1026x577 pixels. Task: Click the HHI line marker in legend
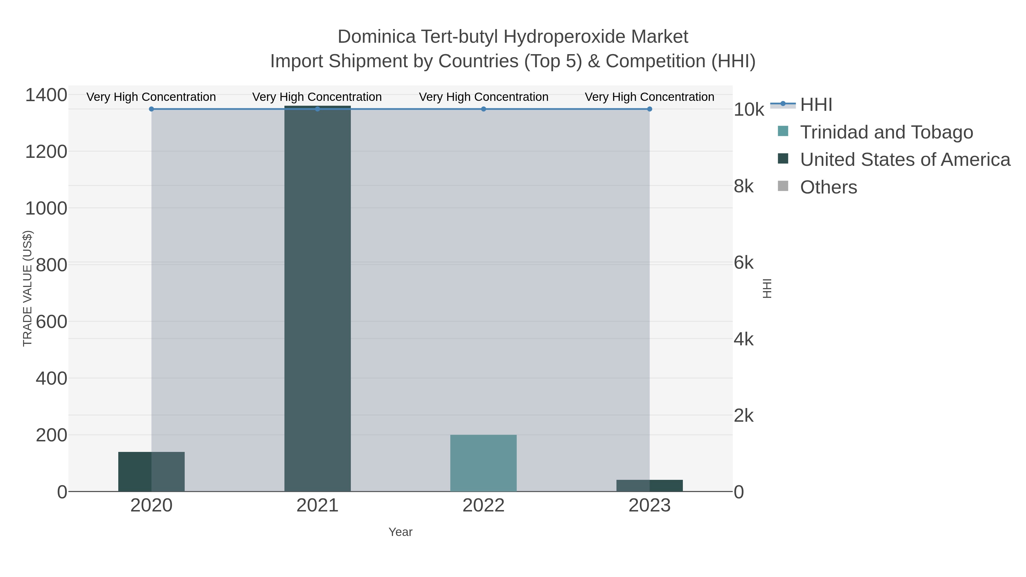coord(783,104)
